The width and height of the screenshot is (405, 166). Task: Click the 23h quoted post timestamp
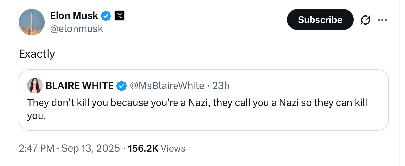click(x=221, y=86)
